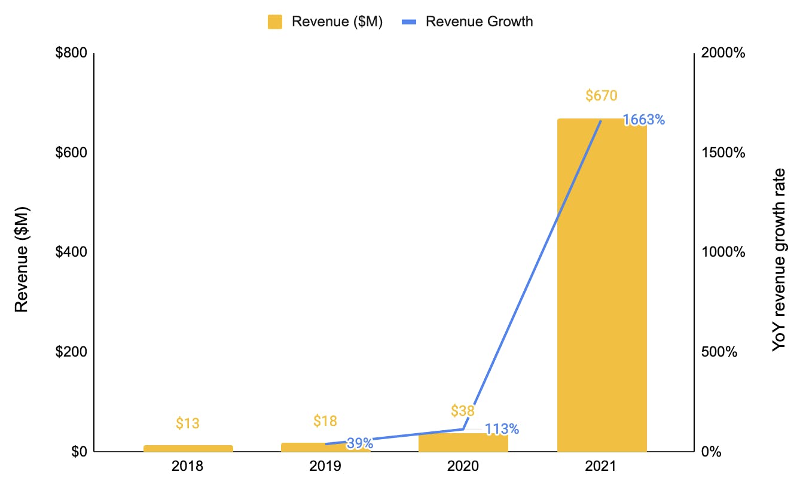Click the '$400' left axis tick
Image resolution: width=800 pixels, height=487 pixels.
[x=71, y=252]
